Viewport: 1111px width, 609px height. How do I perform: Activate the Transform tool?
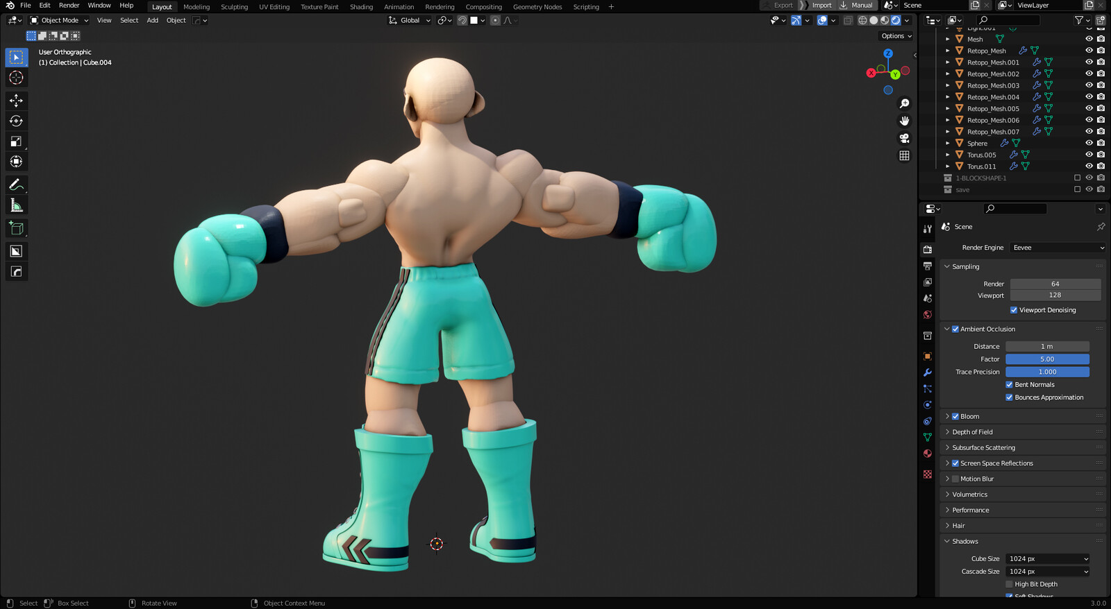pyautogui.click(x=17, y=162)
